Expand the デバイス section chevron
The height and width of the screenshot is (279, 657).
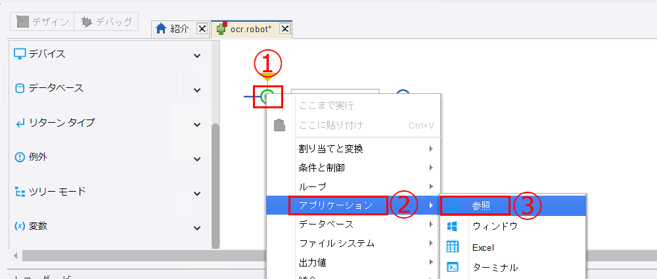[x=197, y=55]
